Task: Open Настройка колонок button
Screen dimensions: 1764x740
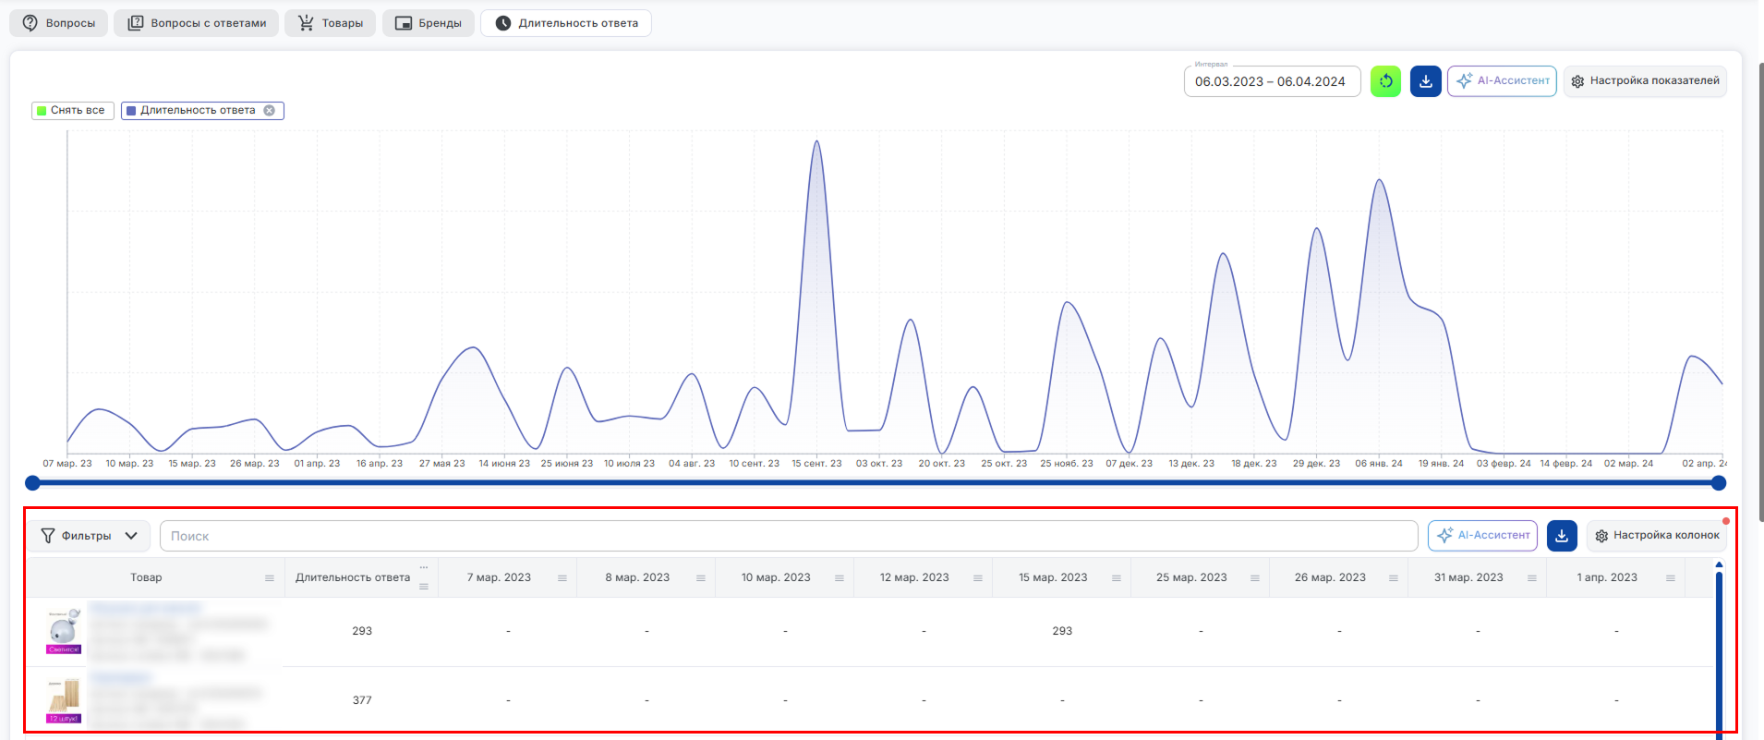Action: (1657, 536)
